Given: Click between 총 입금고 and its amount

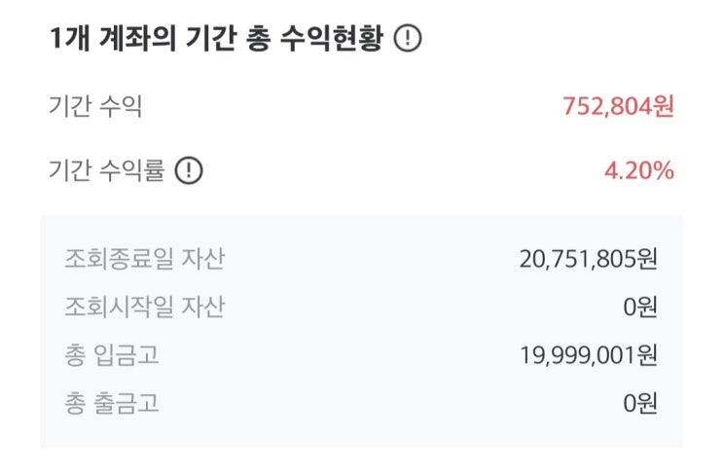Looking at the screenshot, I should [x=341, y=355].
